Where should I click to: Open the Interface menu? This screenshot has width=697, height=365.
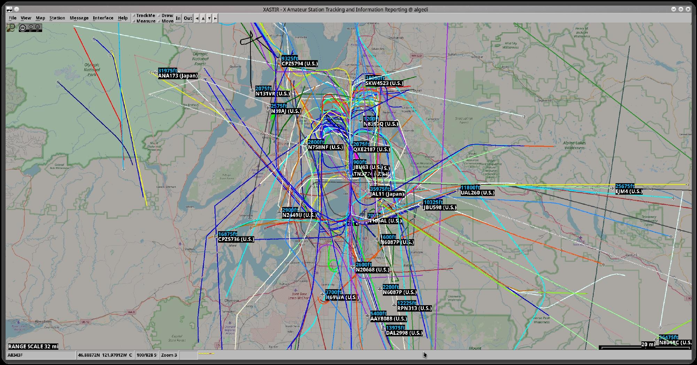coord(103,18)
